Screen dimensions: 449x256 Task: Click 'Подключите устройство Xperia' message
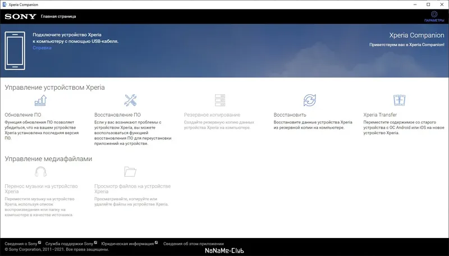tap(75, 38)
